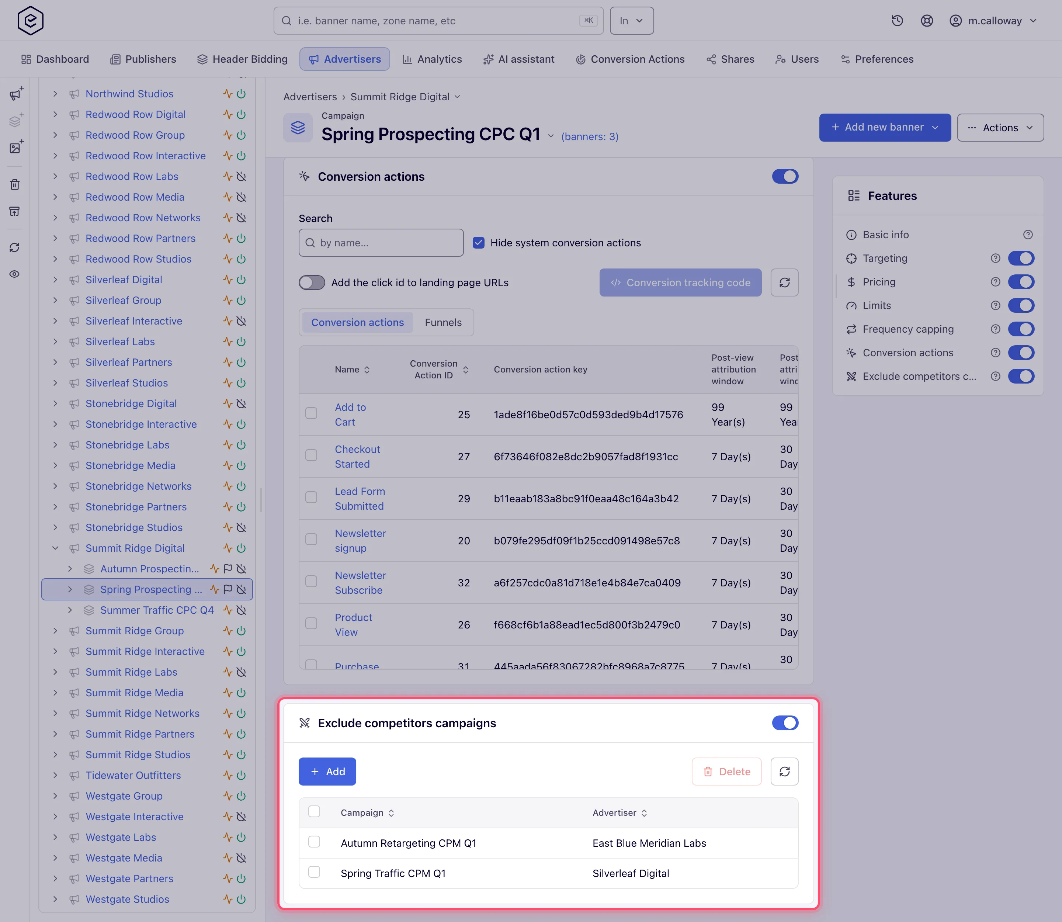Check the Autumn Retargeting CPM Q1 row
Screen dimensions: 1062x922
pyautogui.click(x=315, y=842)
